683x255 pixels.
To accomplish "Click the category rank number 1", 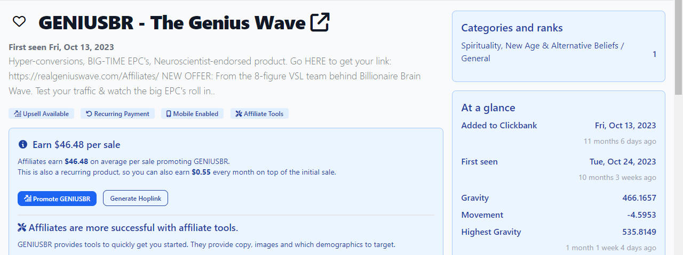I will point(655,54).
